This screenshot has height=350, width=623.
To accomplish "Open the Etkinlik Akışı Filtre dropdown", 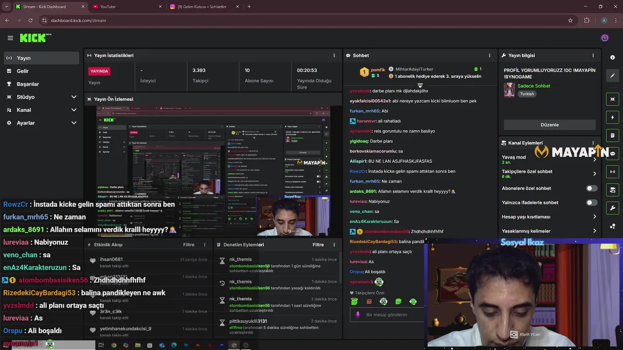I will click(x=188, y=245).
